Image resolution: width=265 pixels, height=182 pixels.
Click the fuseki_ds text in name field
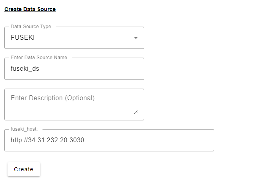coord(25,69)
